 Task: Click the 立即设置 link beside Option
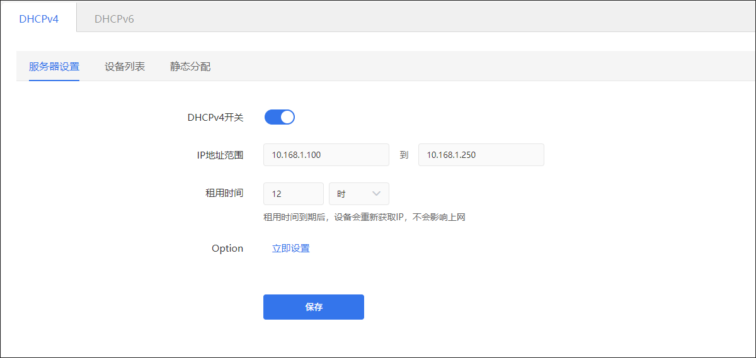[290, 249]
